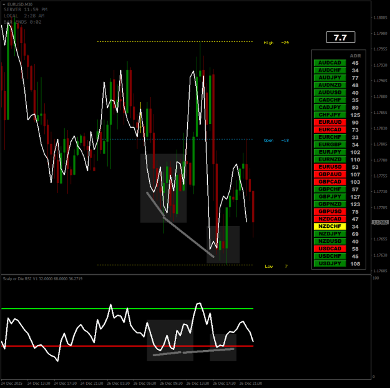390x388 pixels.
Task: Load the red GBPAUD pair button
Action: pyautogui.click(x=330, y=174)
